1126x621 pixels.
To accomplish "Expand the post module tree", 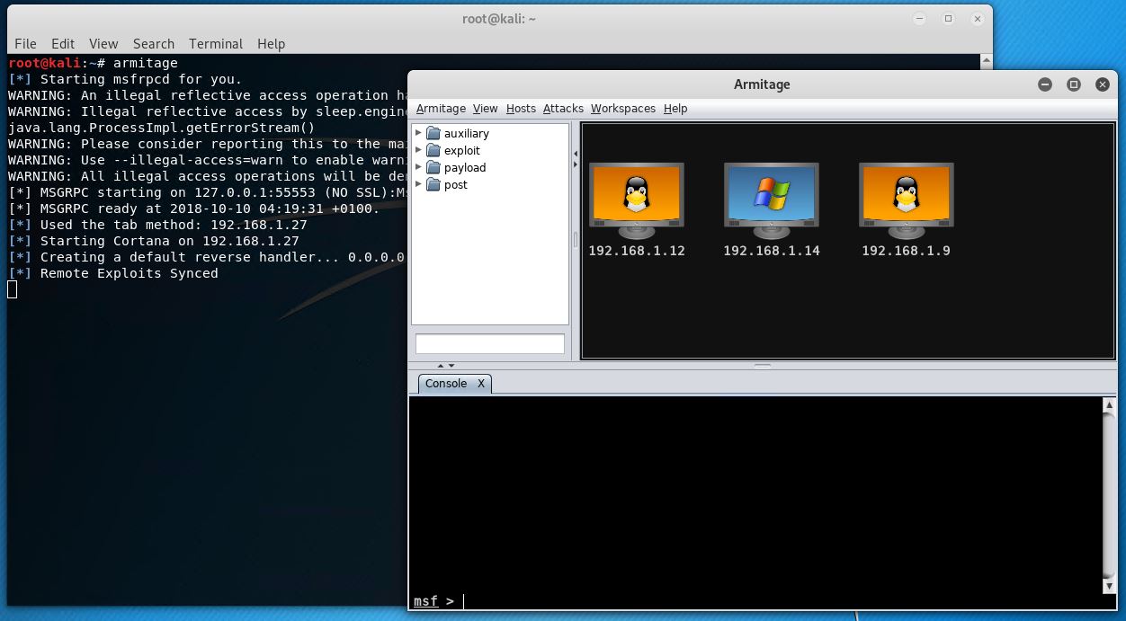I will (x=418, y=184).
